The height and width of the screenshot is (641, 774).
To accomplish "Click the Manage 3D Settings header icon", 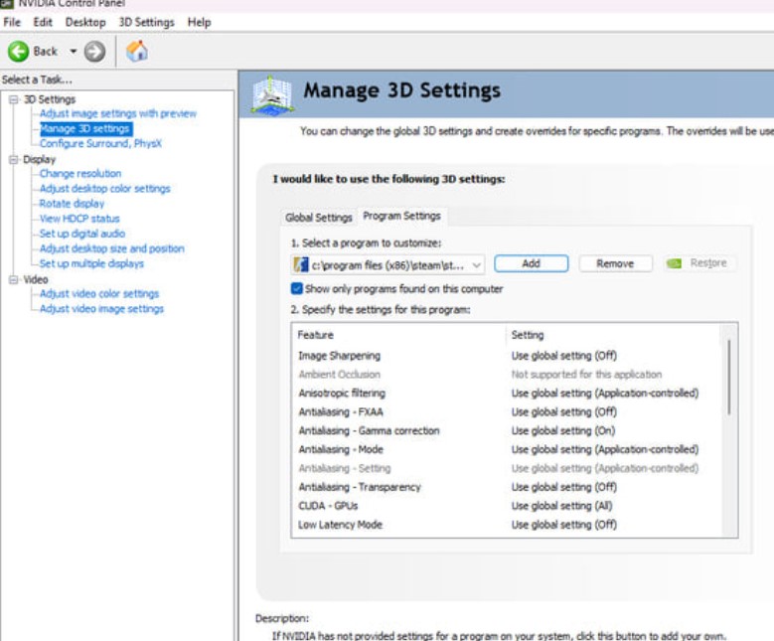I will [271, 93].
